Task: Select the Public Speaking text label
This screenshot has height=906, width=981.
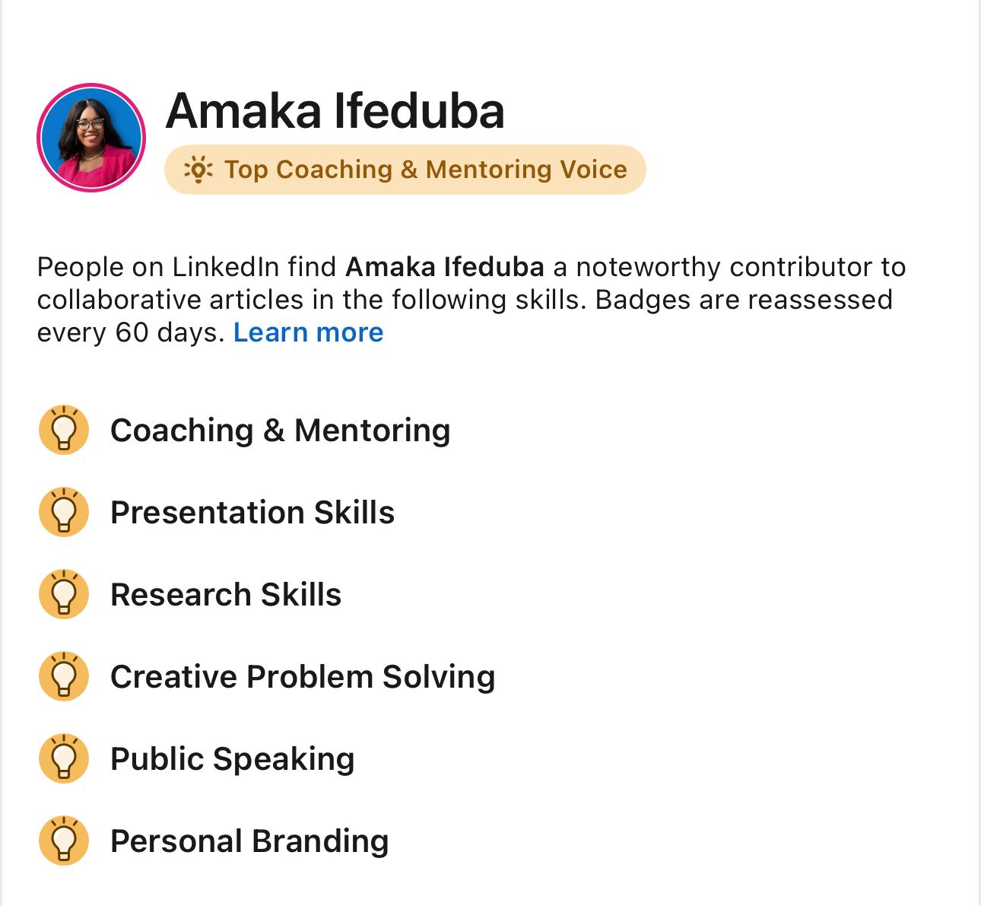Action: pos(232,759)
